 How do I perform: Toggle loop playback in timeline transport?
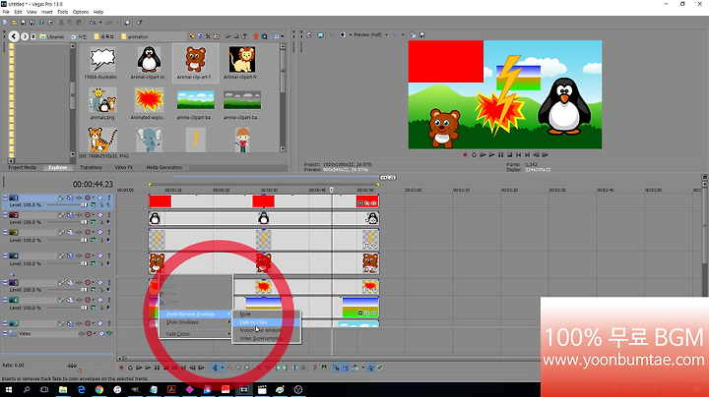[x=130, y=368]
